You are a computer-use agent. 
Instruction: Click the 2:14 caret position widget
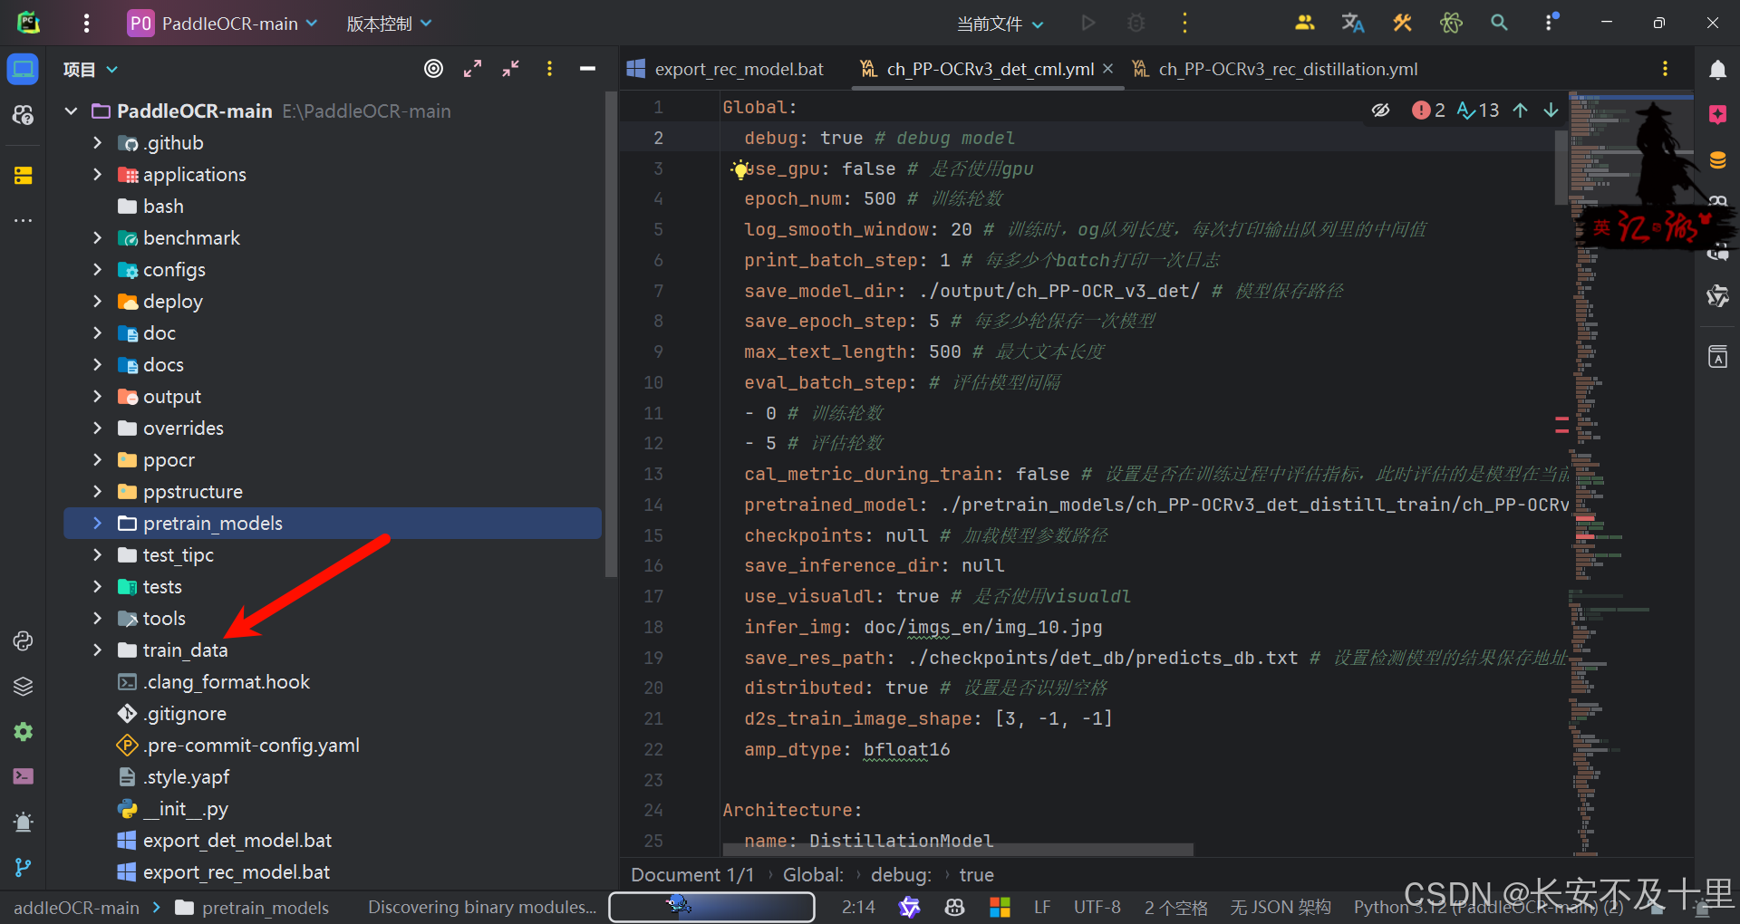pos(858,908)
